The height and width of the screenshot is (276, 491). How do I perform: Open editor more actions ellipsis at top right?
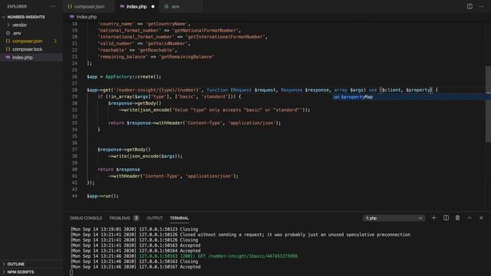[481, 7]
